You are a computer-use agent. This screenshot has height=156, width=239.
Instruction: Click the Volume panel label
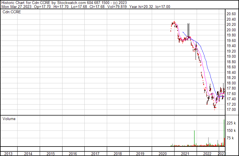[x=9, y=119]
